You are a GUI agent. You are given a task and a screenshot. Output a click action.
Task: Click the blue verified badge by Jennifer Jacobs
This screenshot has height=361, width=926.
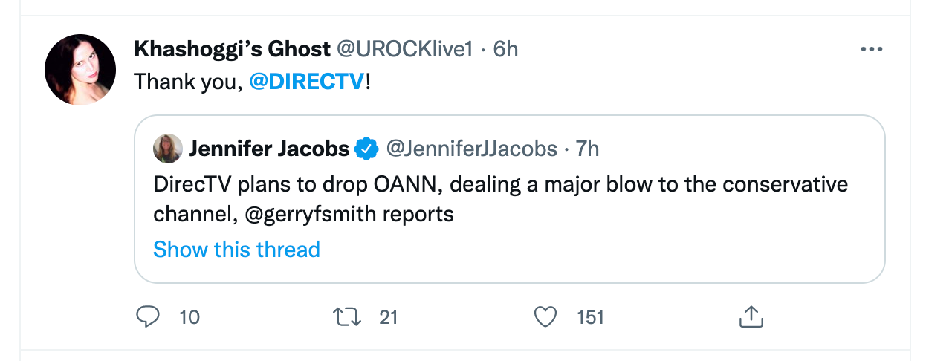pos(366,149)
